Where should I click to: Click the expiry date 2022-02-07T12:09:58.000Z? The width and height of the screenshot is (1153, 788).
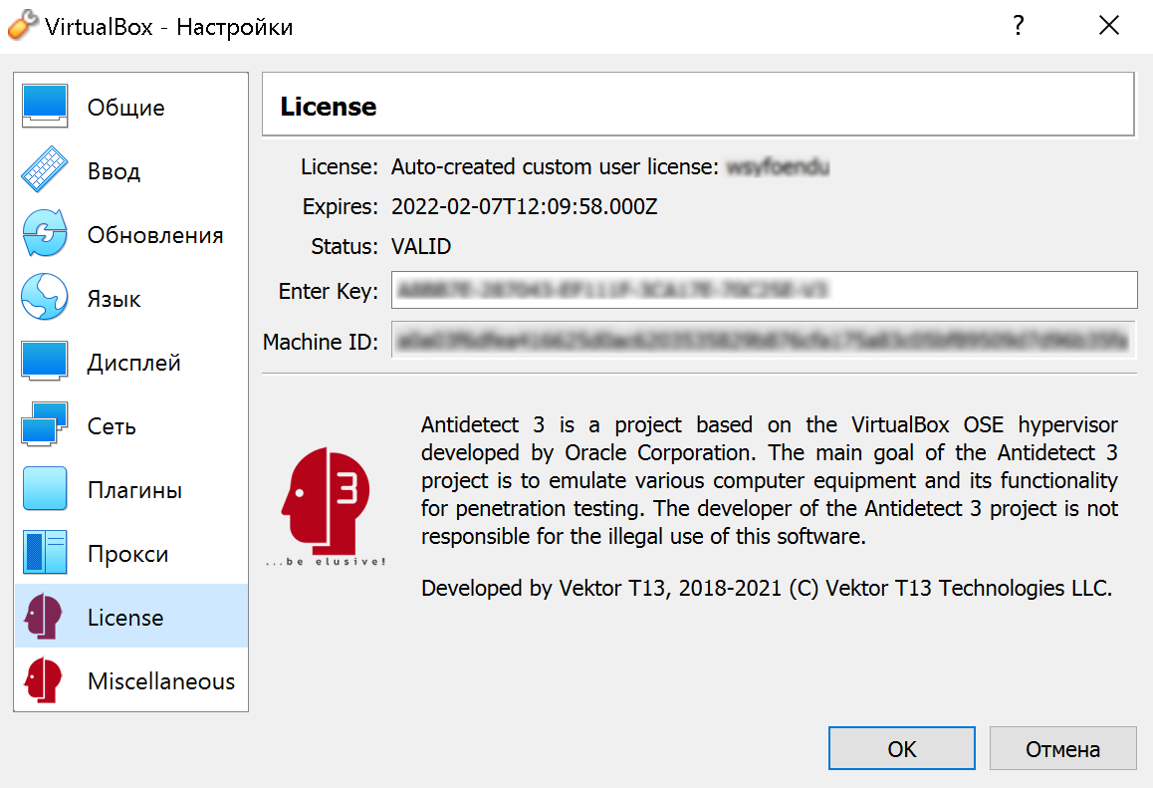point(525,206)
